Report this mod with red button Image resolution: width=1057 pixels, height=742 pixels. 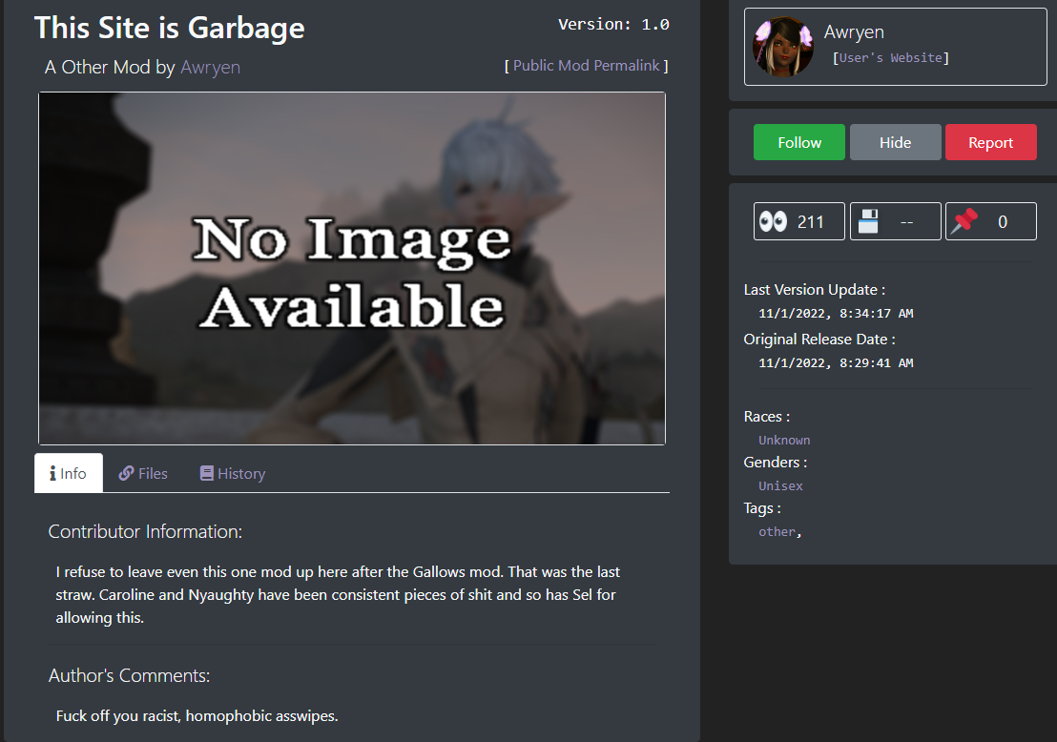pos(991,142)
